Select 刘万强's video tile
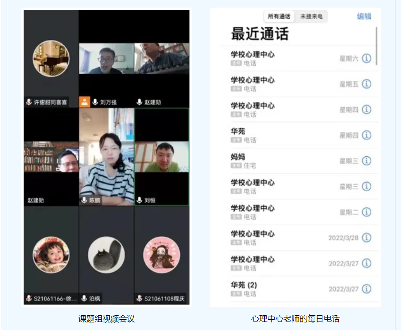Viewport: 403px width, 330px height. (107, 58)
